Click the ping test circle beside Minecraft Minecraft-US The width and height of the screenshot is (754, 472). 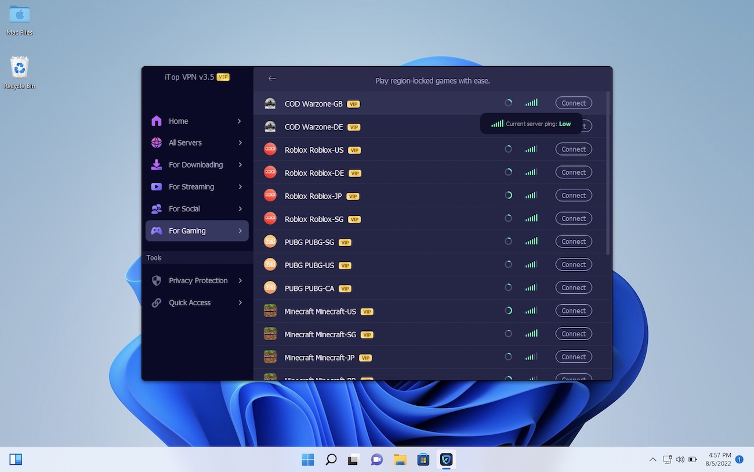tap(509, 311)
